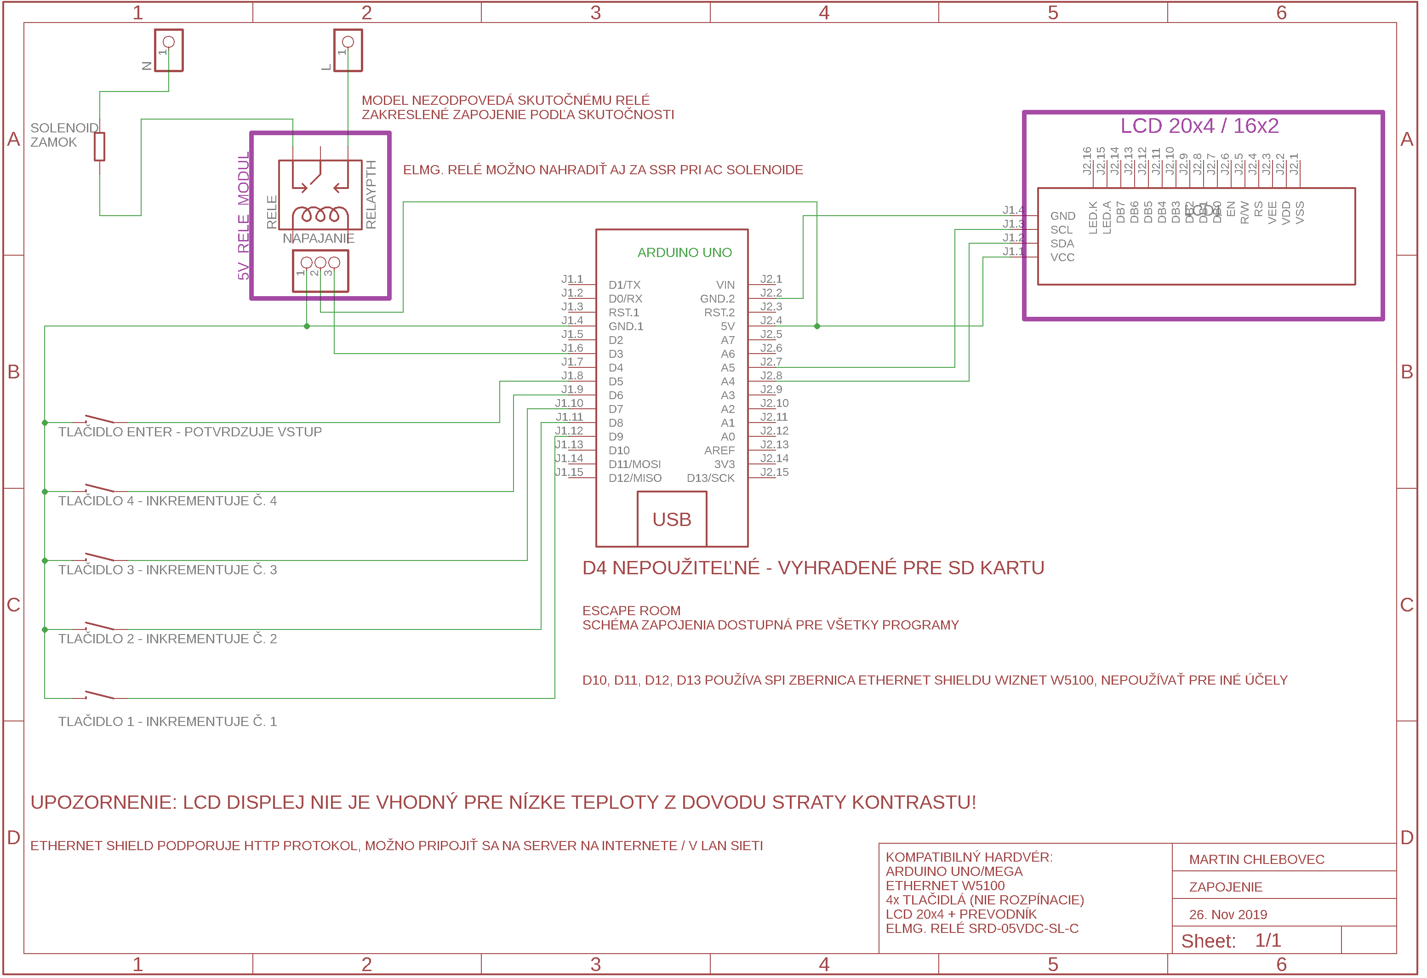Click the MARTIN CHLEBOVEC author field

pos(1256,859)
